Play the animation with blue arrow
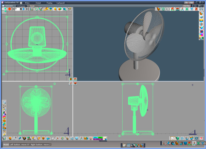The height and width of the screenshot is (149, 206). (24, 9)
